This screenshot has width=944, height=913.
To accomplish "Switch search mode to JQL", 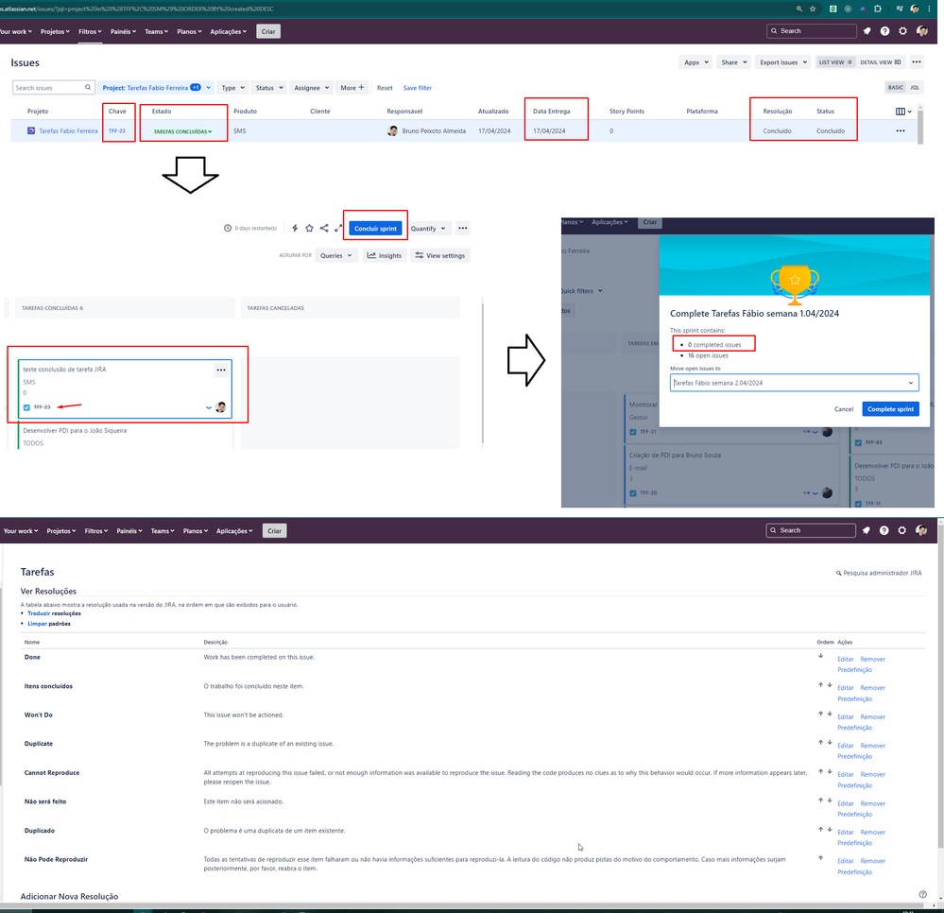I will tap(915, 87).
